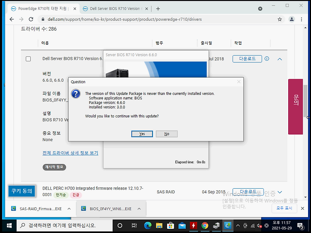Open File Explorer from taskbar
The width and height of the screenshot is (311, 233).
[x=159, y=226]
